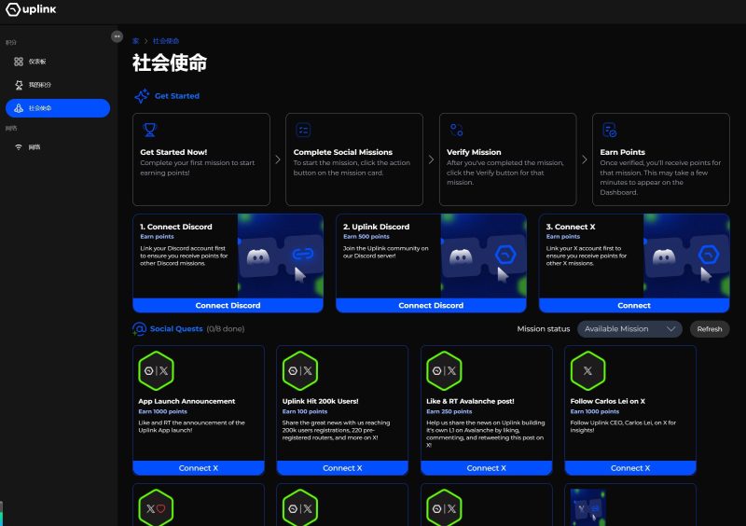746x526 pixels.
Task: Click the sparkle Get Started icon
Action: click(x=142, y=96)
